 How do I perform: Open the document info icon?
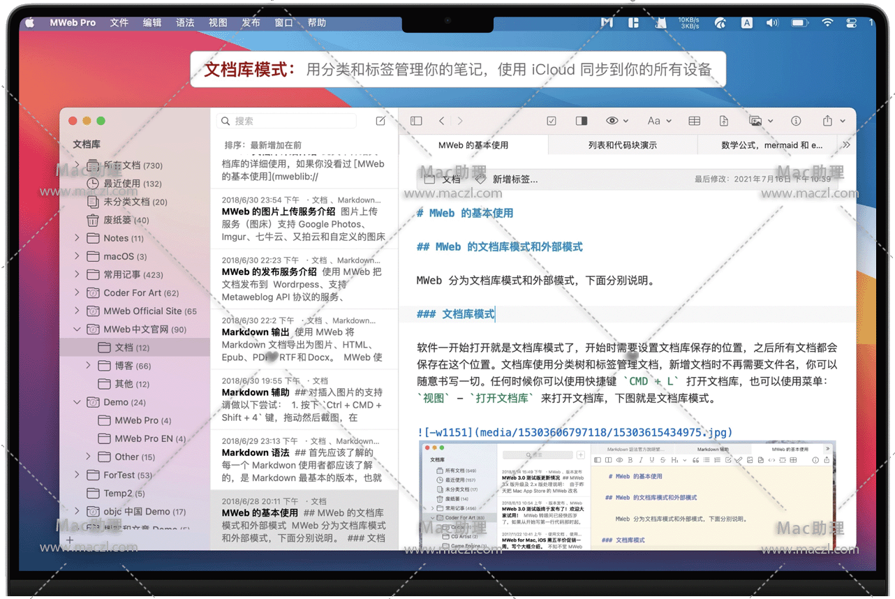pyautogui.click(x=796, y=121)
